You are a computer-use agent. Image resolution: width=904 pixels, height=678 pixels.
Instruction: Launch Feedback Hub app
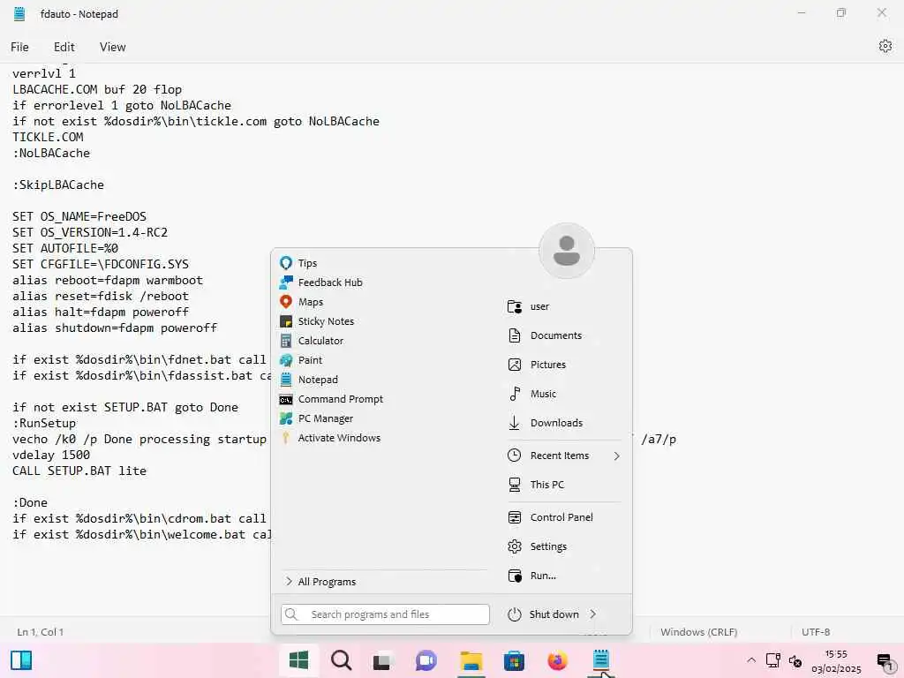(321, 282)
